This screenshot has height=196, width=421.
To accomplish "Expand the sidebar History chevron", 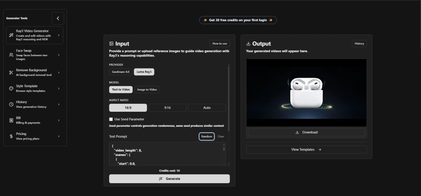I will pyautogui.click(x=59, y=104).
